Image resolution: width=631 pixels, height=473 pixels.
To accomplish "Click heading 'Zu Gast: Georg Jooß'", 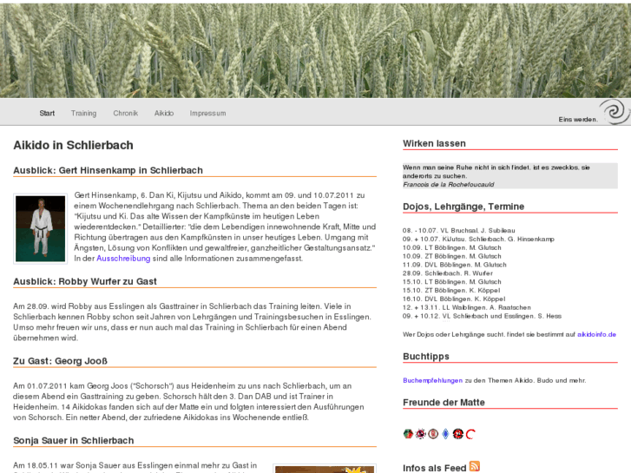I will pyautogui.click(x=61, y=361).
